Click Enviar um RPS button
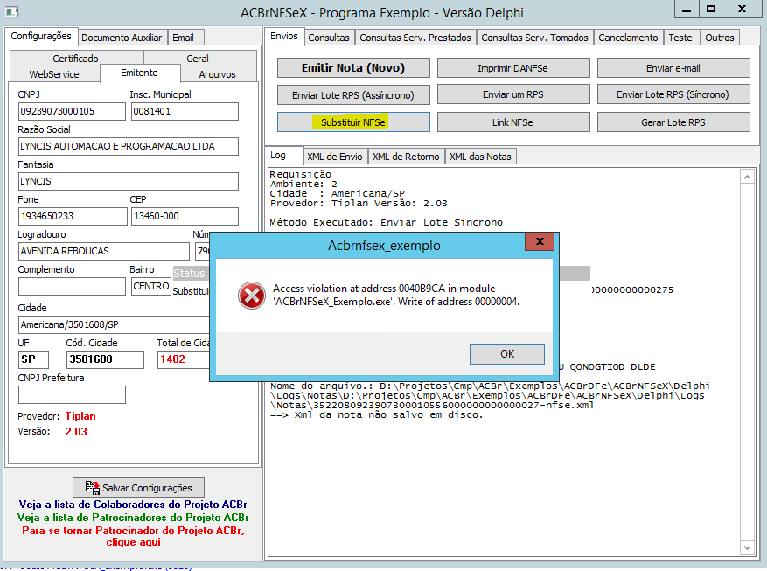The width and height of the screenshot is (767, 571). pos(512,94)
